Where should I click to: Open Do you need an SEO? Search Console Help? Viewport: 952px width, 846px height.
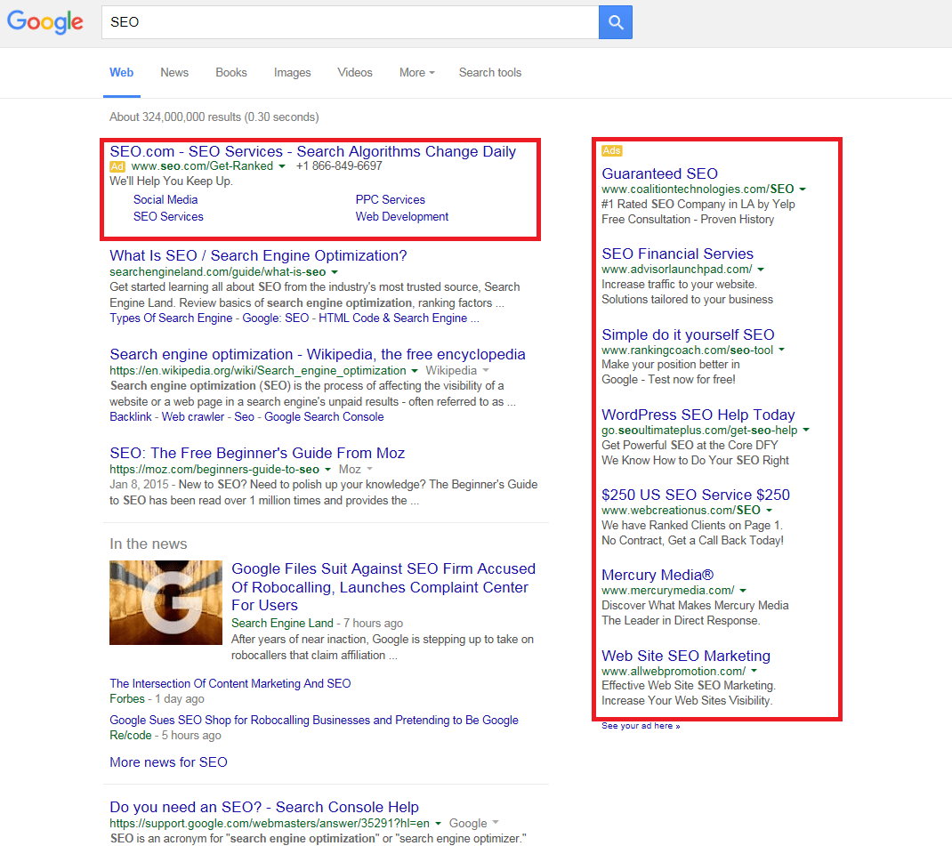point(264,807)
